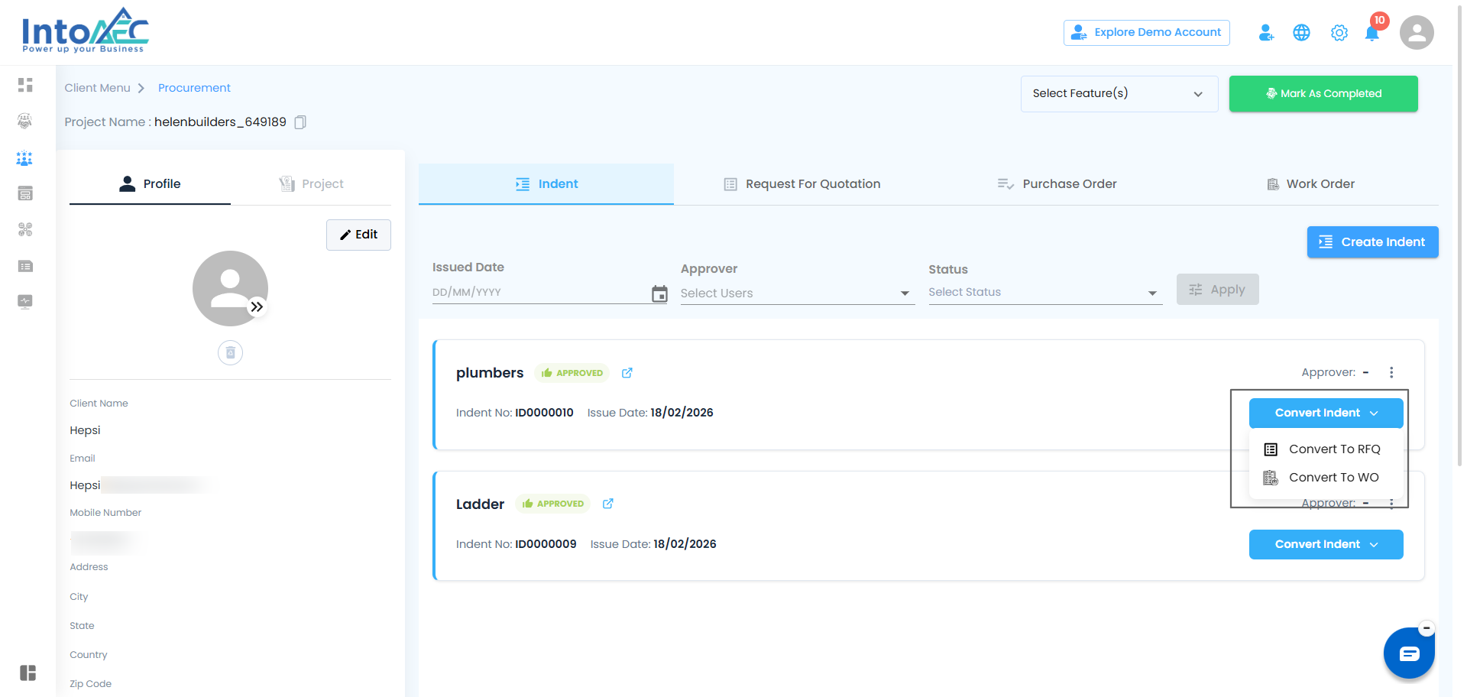Image resolution: width=1467 pixels, height=697 pixels.
Task: Click the client profile picture
Action: [230, 289]
